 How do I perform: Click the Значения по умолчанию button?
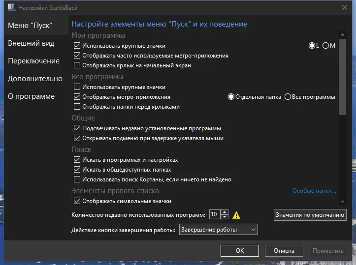coord(310,215)
